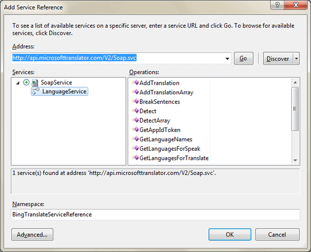Click the green SoapService status indicator

26,82
